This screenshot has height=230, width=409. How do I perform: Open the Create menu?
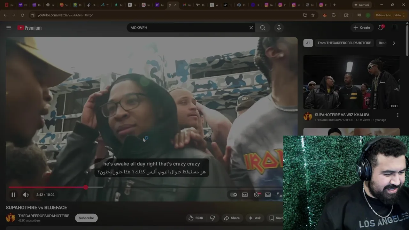point(362,28)
